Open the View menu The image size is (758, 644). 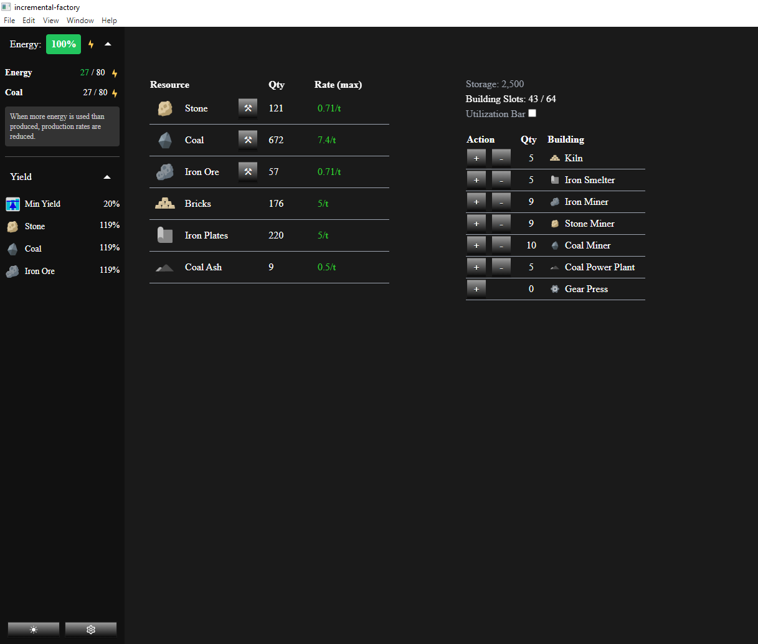tap(51, 21)
